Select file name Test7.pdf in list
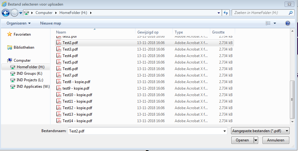This screenshot has height=151, width=298. [x=70, y=75]
